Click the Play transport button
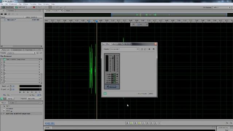233x131 pixels. (131, 123)
